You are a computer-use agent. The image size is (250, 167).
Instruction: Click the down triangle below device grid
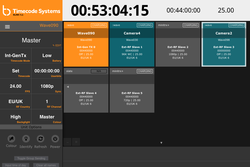[x=161, y=143]
